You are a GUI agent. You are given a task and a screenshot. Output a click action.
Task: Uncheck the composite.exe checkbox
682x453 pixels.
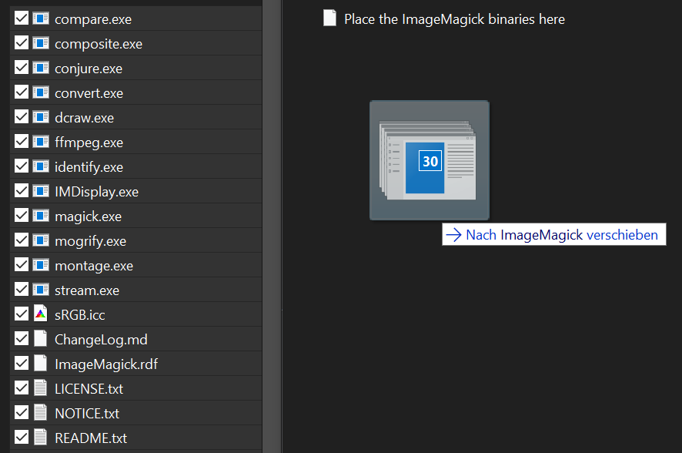22,43
